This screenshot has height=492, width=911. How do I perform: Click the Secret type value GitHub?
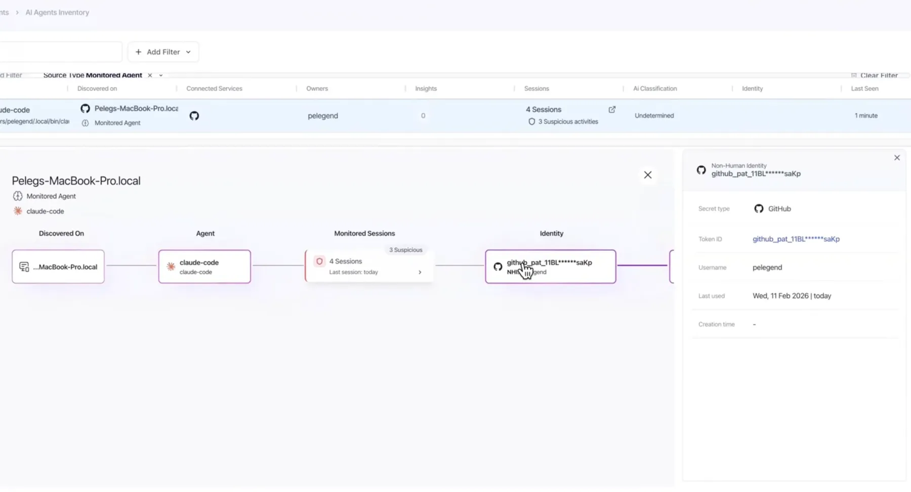point(779,209)
